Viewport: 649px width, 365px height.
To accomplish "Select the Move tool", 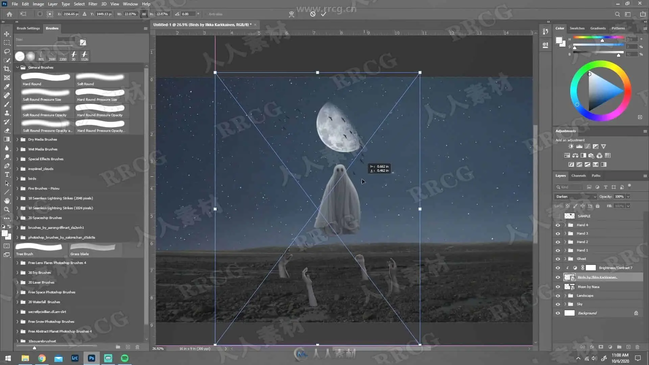I will tap(7, 34).
